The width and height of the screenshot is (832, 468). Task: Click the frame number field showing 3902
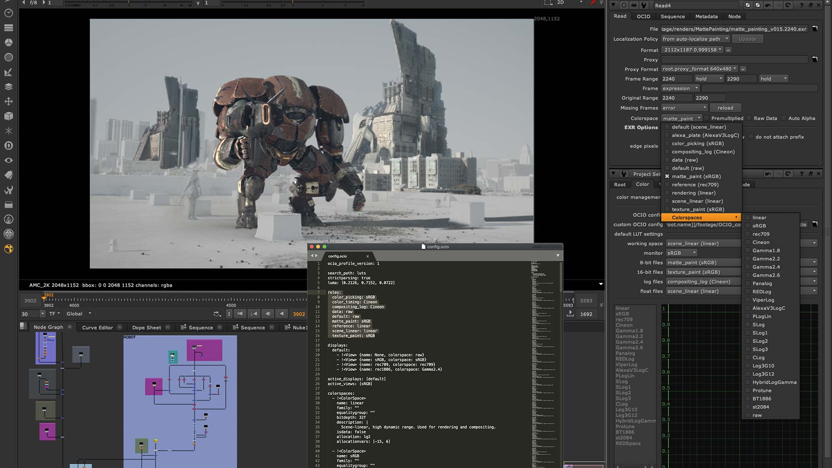30,300
